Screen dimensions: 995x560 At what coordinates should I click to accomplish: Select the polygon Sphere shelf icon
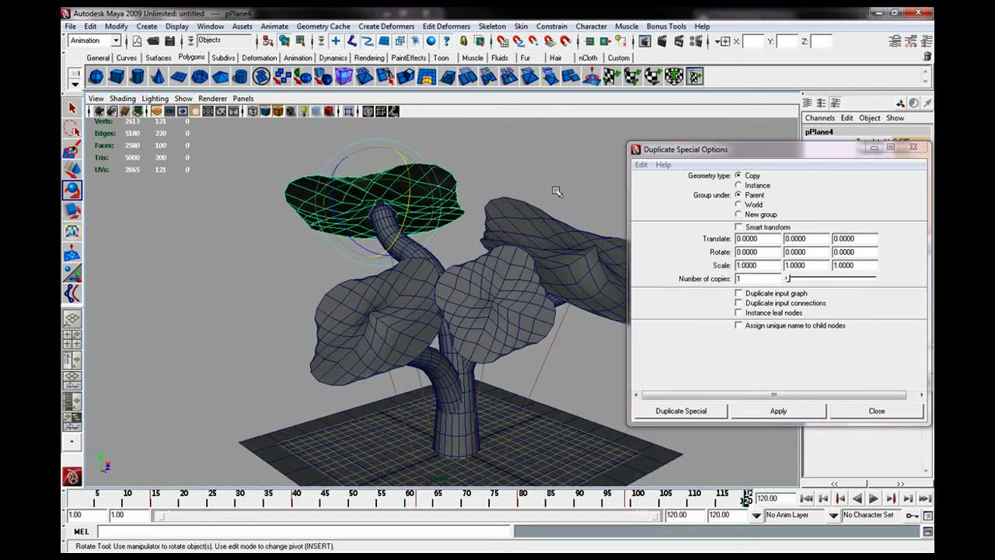coord(96,76)
